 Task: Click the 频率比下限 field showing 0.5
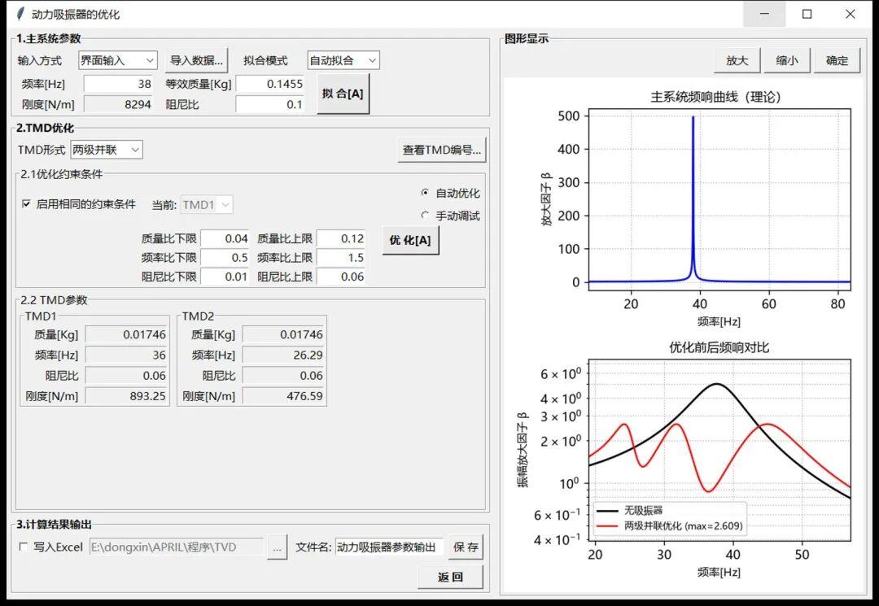(x=225, y=258)
